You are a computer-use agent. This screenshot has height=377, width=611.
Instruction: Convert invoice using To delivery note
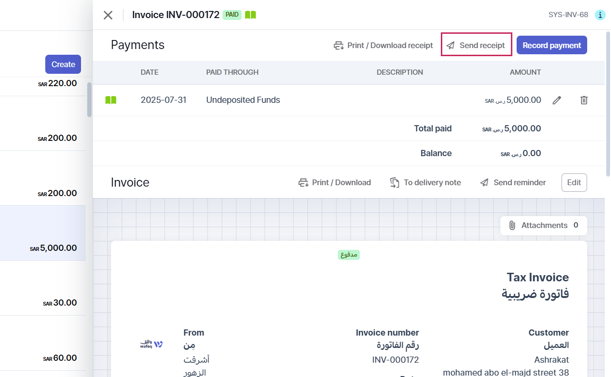[426, 182]
